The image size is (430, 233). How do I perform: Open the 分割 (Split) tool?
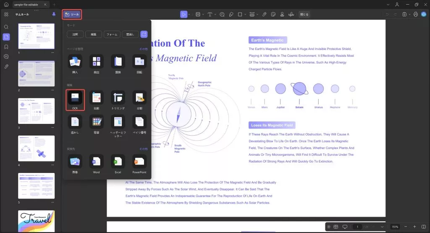139,100
